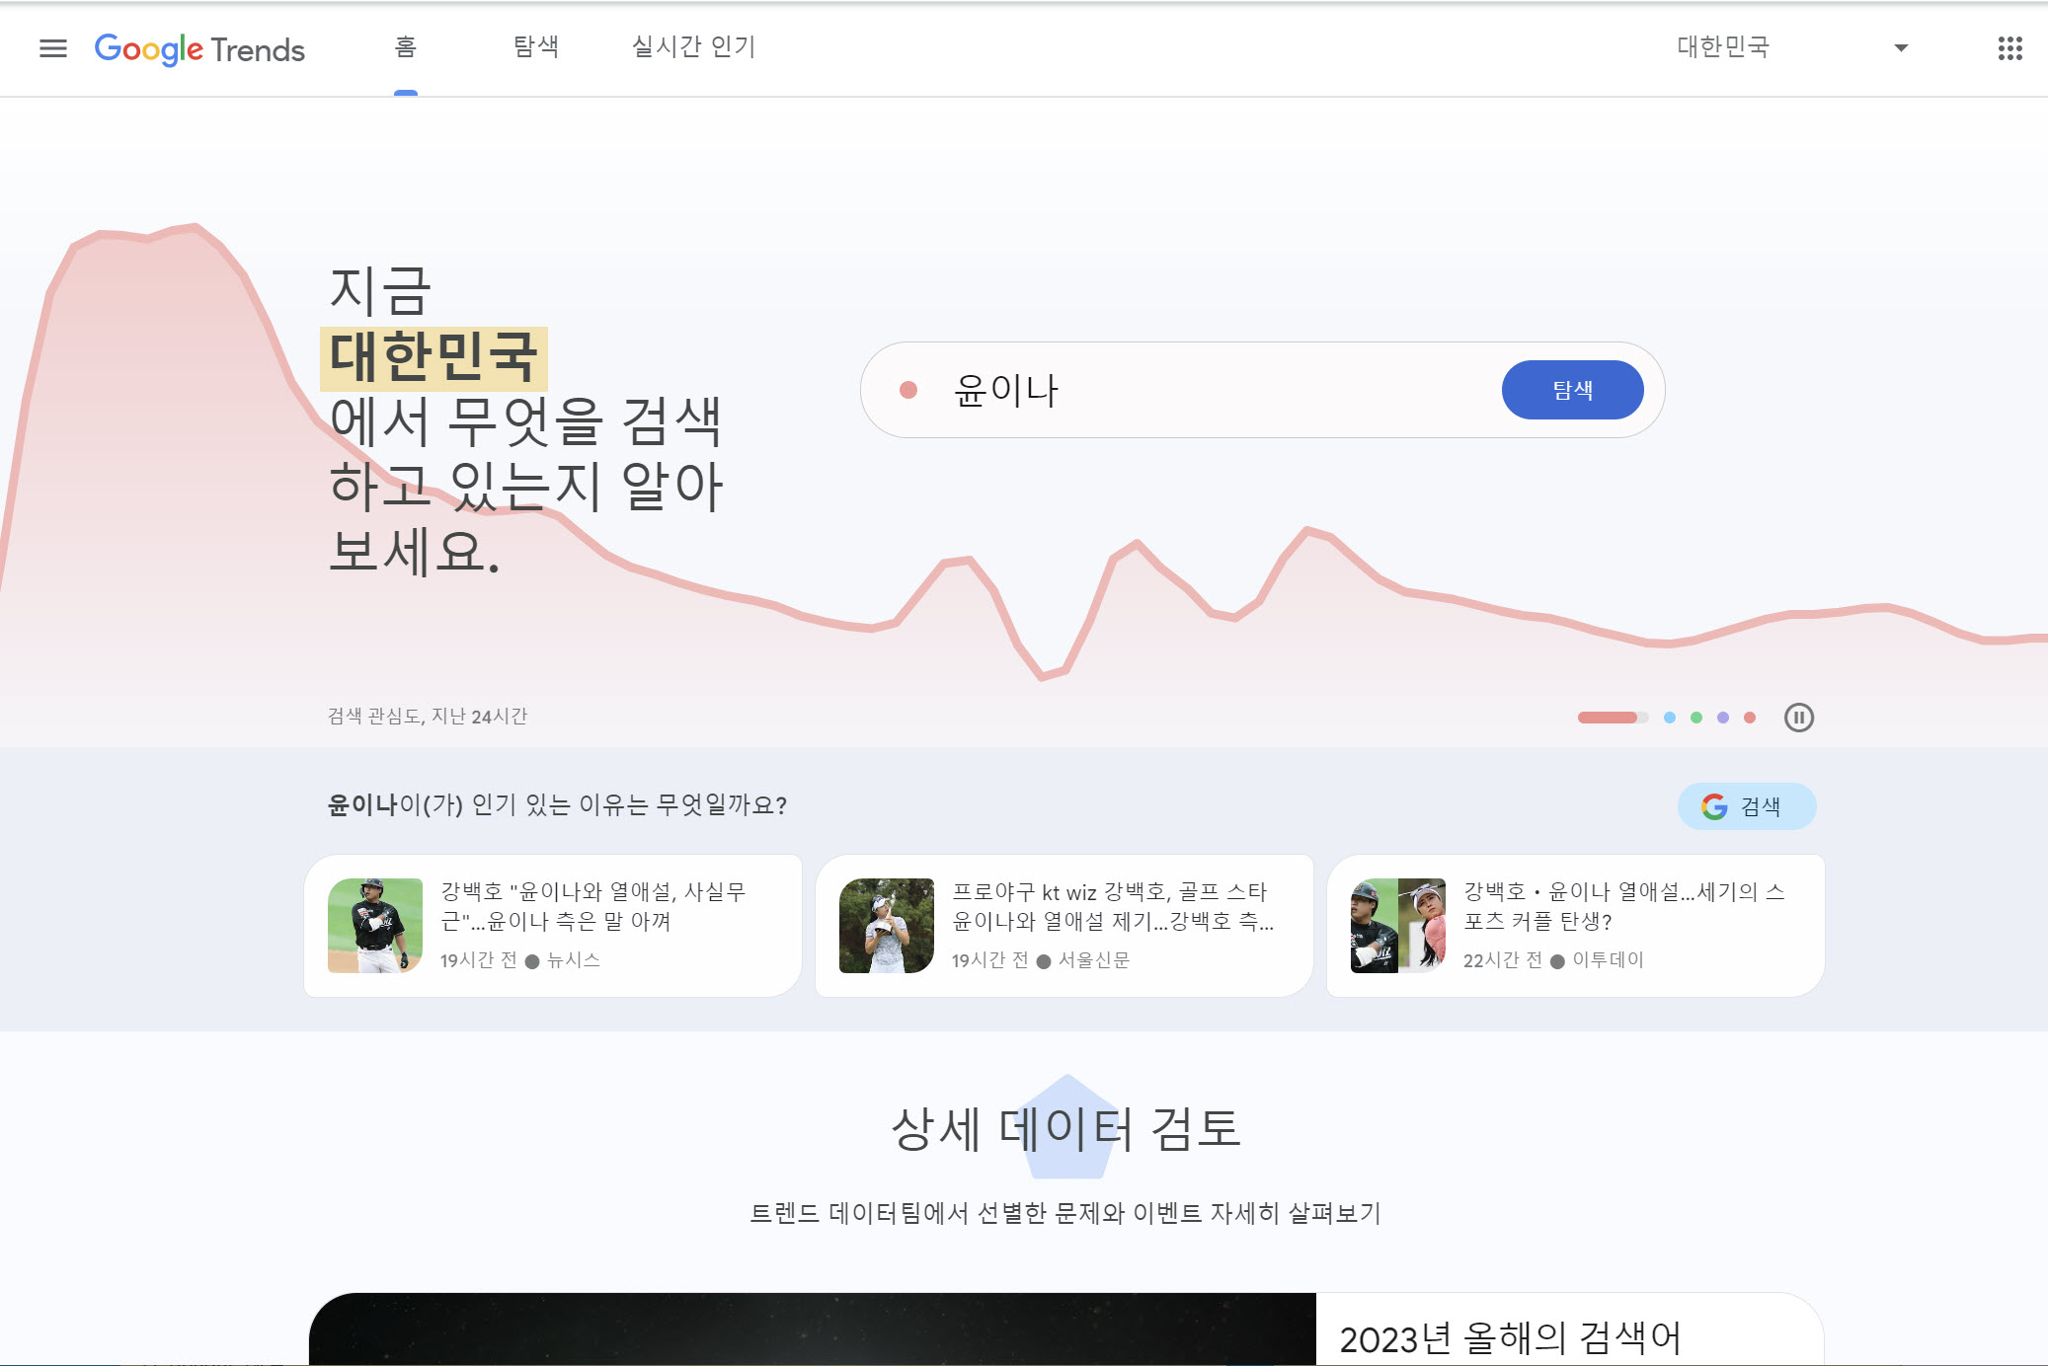This screenshot has height=1366, width=2048.
Task: Open the 서울신문 golfer article thumbnail
Action: pos(886,926)
